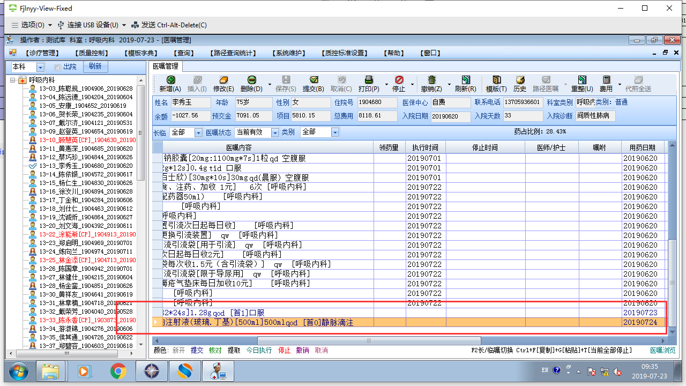Screen dimensions: 686x386
Task: Open the 医嘱状态 status dropdown
Action: pos(275,132)
